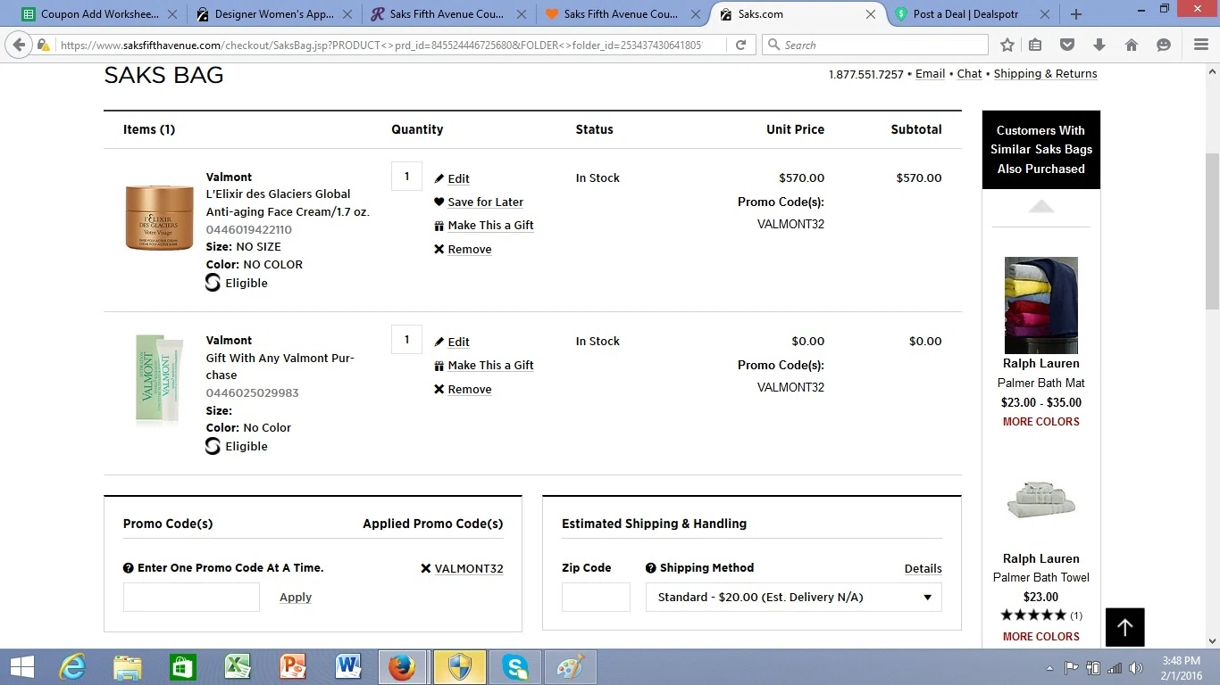This screenshot has height=685, width=1220.
Task: Bookmark this page with the star icon
Action: coord(1007,45)
